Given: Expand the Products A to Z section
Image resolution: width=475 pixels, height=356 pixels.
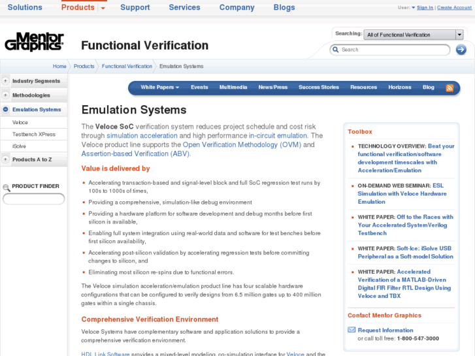Looking at the screenshot, I should (x=5, y=159).
